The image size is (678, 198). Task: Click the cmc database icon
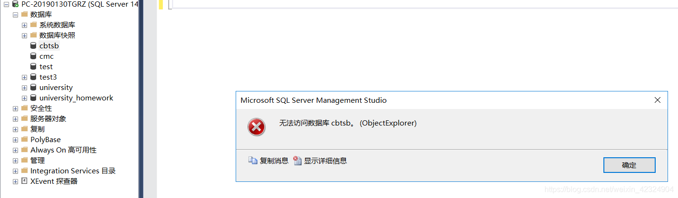[33, 56]
